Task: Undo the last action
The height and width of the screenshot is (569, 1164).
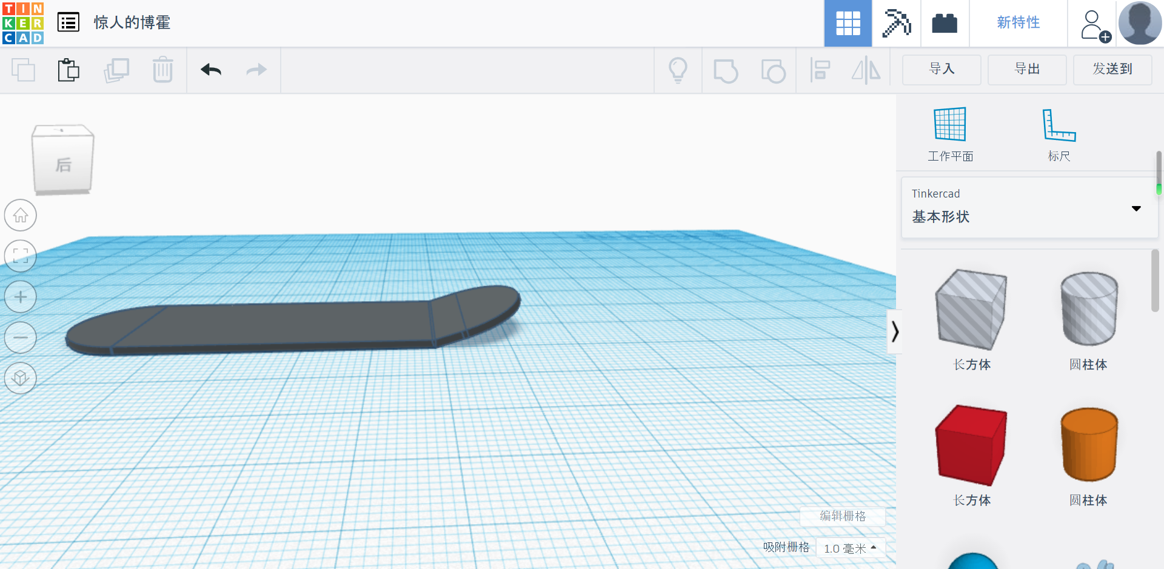Action: [211, 70]
